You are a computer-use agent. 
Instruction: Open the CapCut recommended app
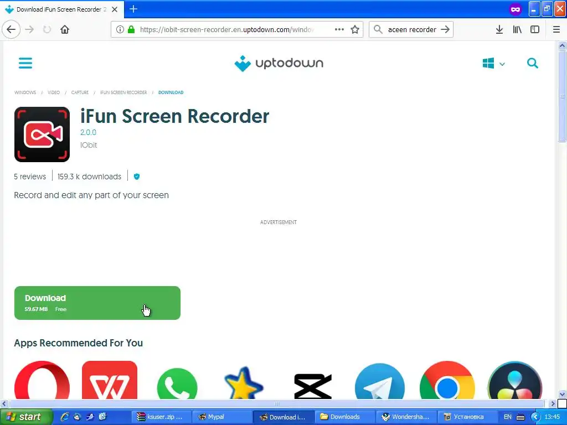coord(313,386)
